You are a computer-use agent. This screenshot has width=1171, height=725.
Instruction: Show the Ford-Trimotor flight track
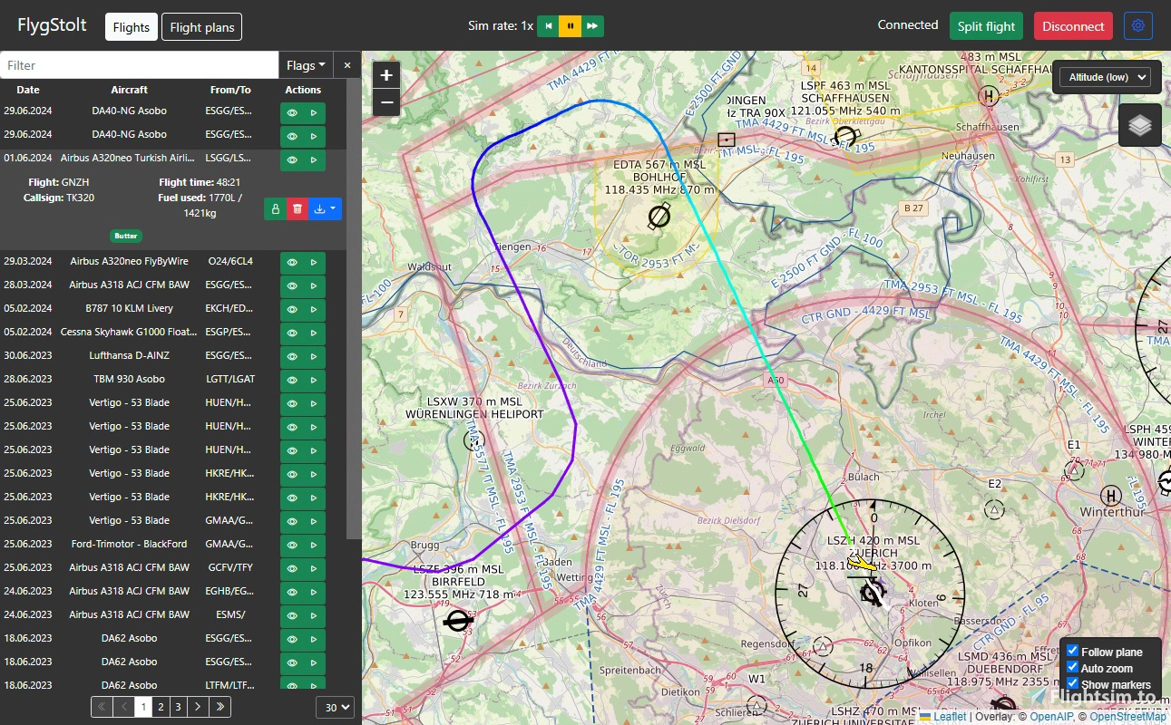292,545
